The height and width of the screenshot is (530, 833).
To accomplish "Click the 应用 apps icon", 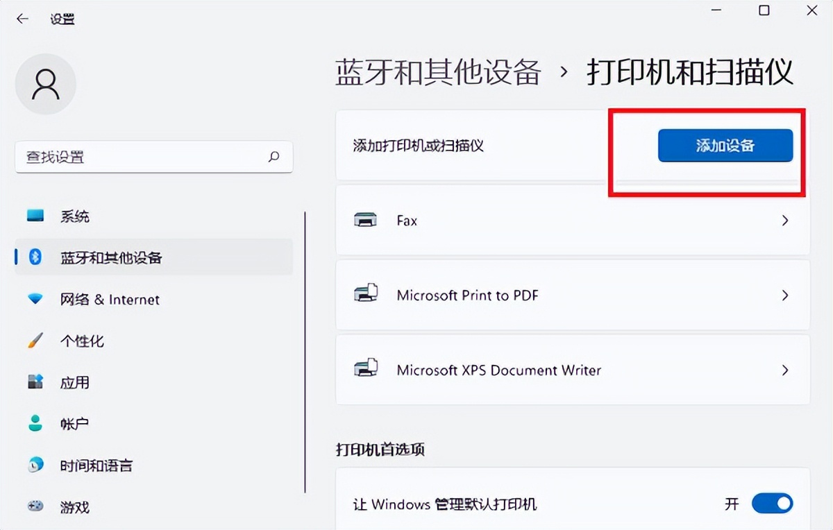I will [x=35, y=382].
